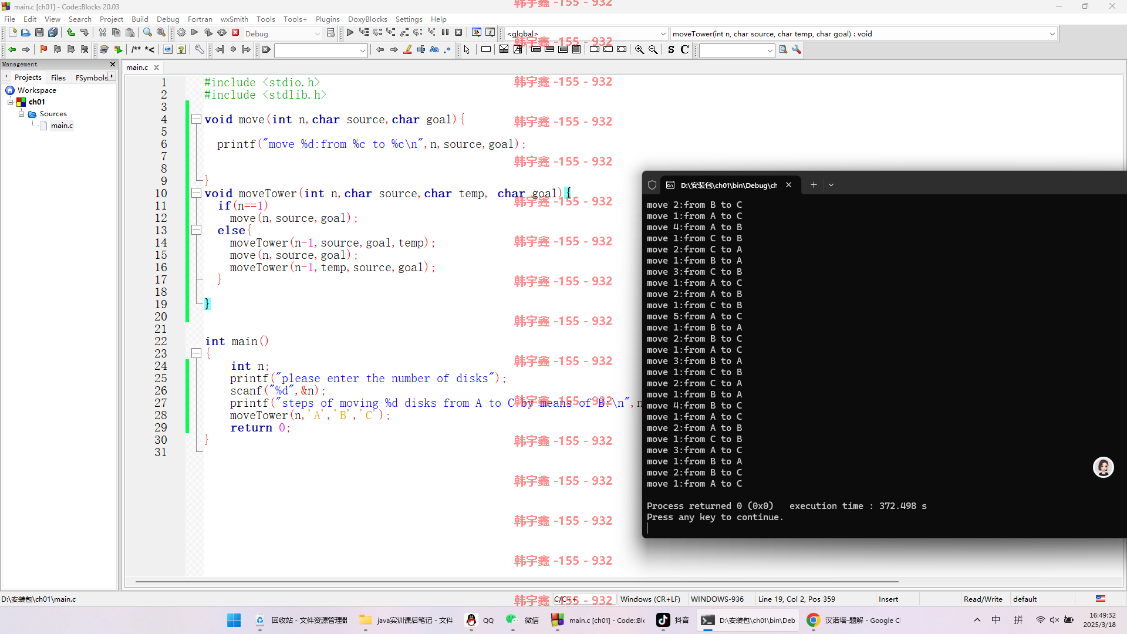Image resolution: width=1127 pixels, height=634 pixels.
Task: Open main.c in project tree
Action: pos(62,126)
